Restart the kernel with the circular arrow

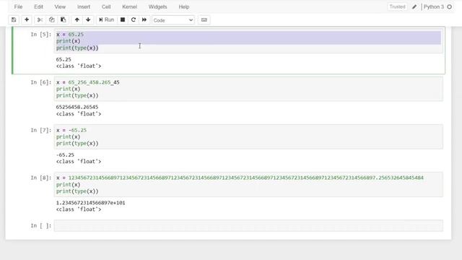point(134,19)
